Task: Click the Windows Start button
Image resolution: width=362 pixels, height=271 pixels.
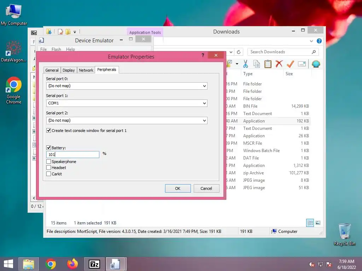Action: click(8, 264)
